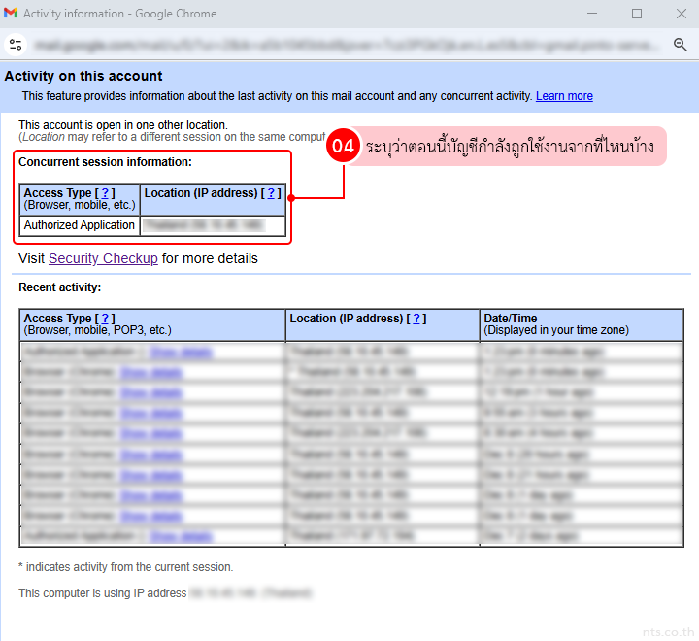Screen dimensions: 699x641
Task: Click the ? help link beside Location in Recent activity table
Action: [x=416, y=319]
